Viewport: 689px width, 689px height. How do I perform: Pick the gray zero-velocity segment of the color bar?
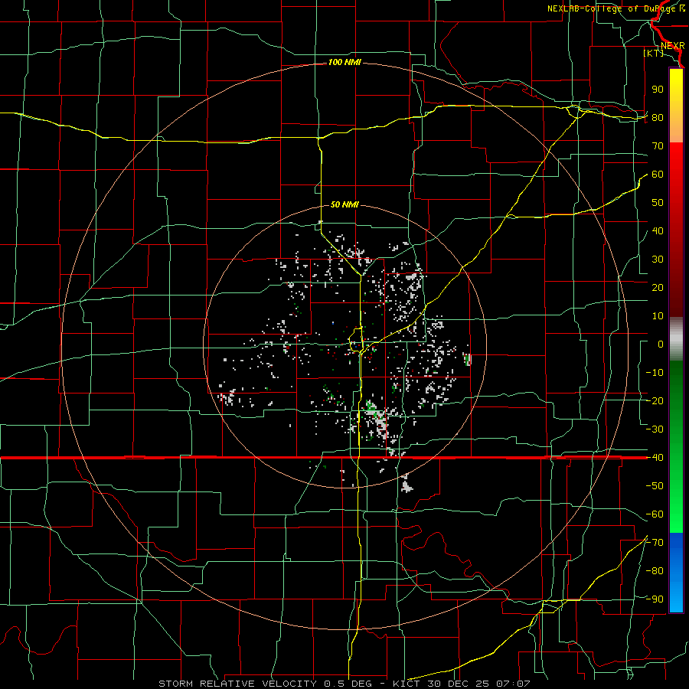[676, 339]
